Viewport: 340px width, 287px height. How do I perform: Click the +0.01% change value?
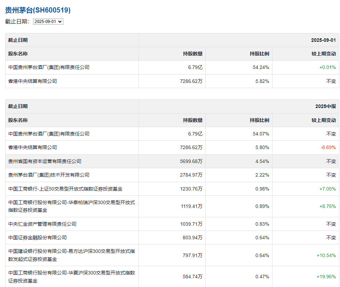pyautogui.click(x=327, y=67)
